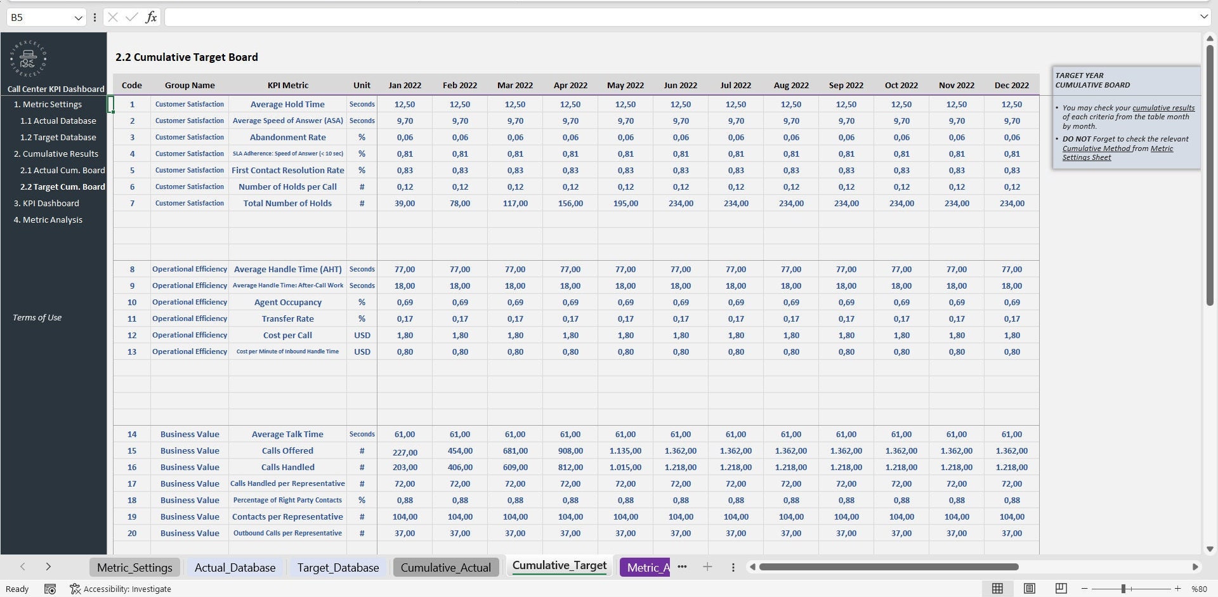Open the hidden sheets ellipsis menu
Image resolution: width=1218 pixels, height=597 pixels.
coord(683,567)
